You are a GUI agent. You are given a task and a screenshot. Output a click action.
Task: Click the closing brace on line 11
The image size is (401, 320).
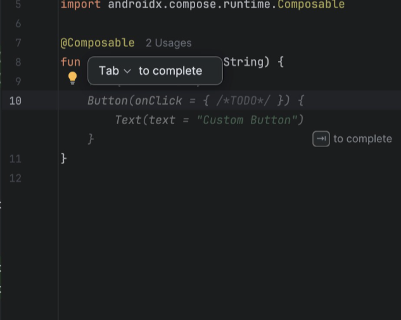pos(63,158)
